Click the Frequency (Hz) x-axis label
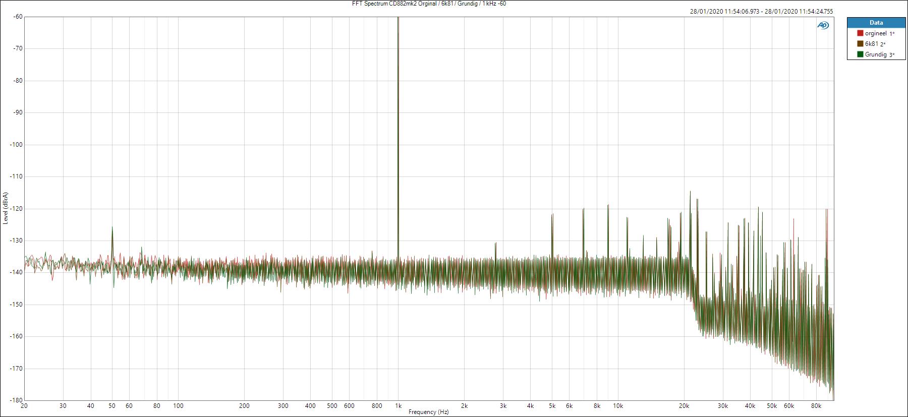This screenshot has height=417, width=908. [428, 412]
